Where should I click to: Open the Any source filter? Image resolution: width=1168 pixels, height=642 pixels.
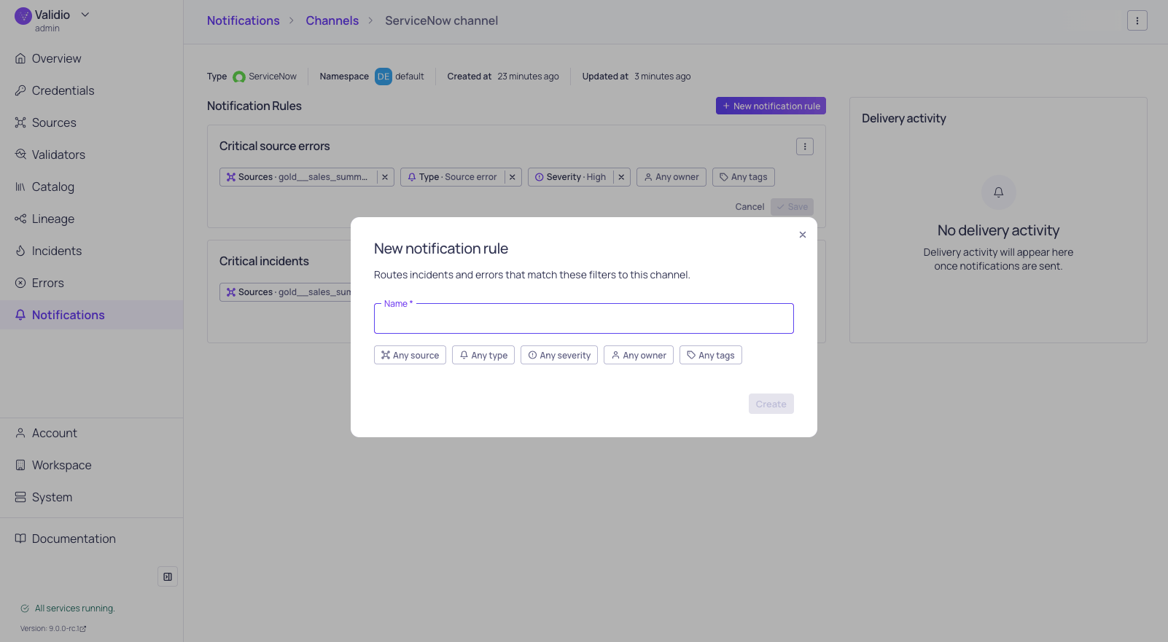(x=410, y=355)
